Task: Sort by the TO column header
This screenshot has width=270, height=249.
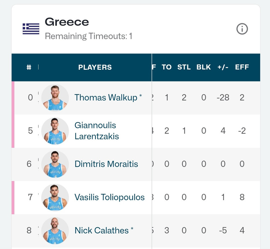Action: 167,67
